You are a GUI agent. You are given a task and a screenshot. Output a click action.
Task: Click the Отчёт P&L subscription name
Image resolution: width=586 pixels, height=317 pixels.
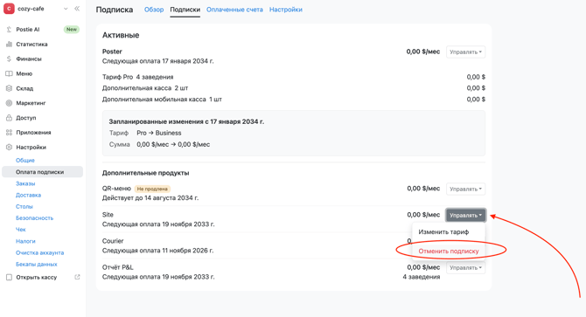coord(118,267)
